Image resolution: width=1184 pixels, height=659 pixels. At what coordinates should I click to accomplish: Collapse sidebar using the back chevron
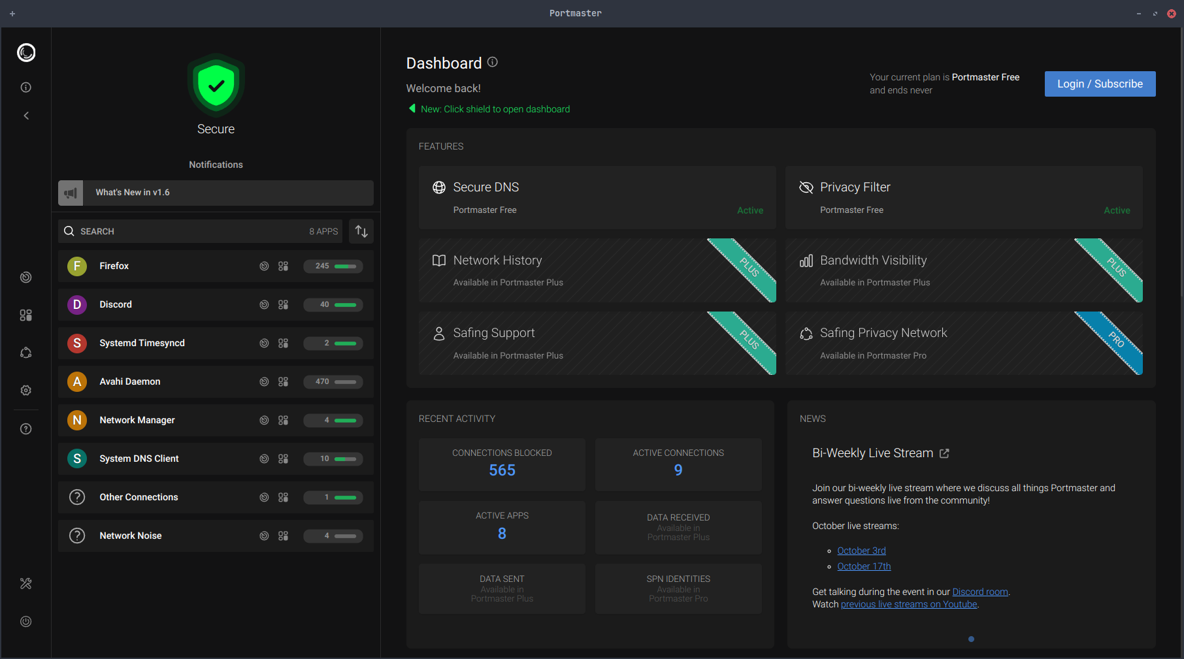coord(26,116)
